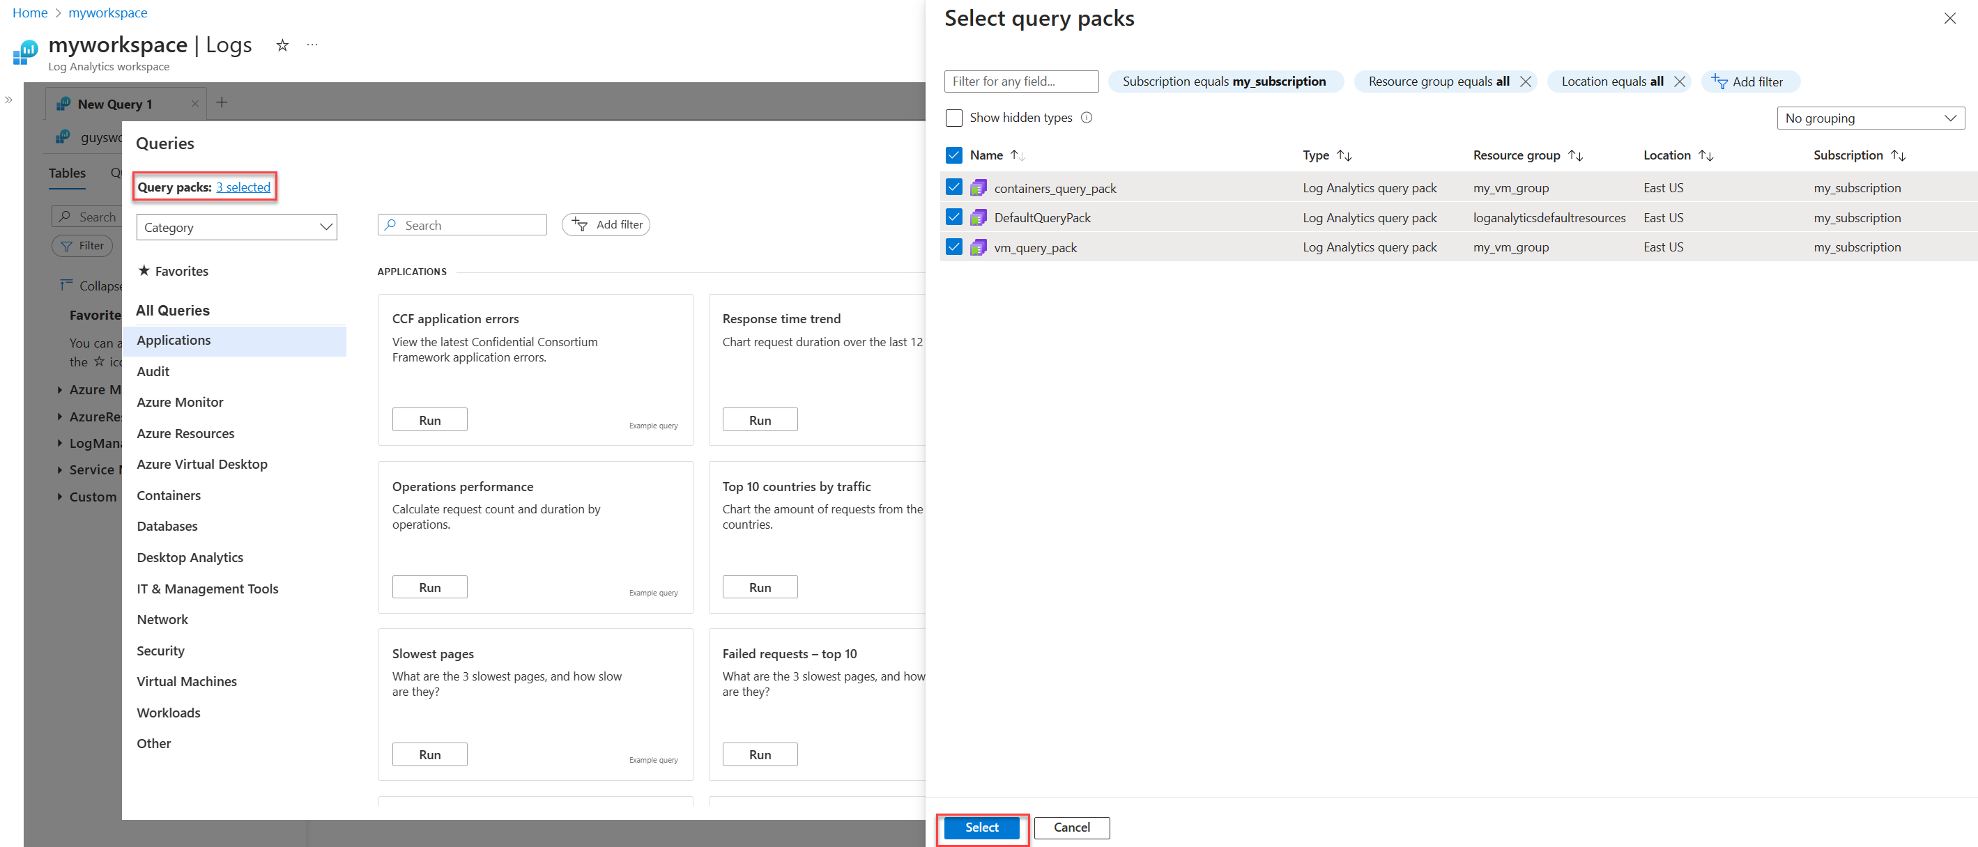
Task: Enable the Show hidden types checkbox
Action: [x=953, y=118]
